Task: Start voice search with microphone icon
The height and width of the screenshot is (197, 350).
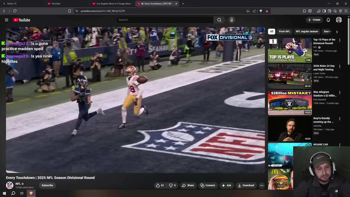Action: click(232, 20)
